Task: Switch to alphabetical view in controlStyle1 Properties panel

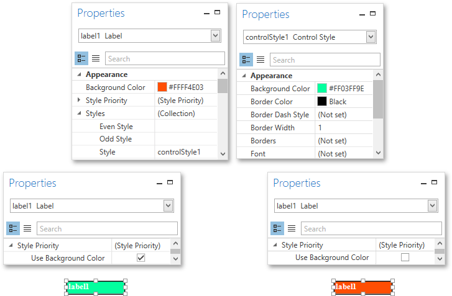Action: 261,60
